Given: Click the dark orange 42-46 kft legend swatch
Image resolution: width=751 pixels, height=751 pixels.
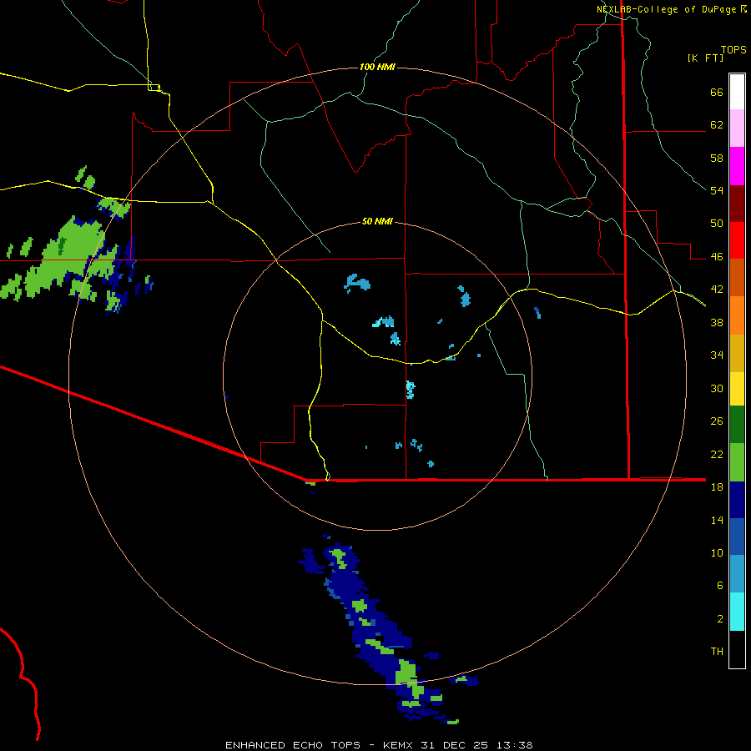Looking at the screenshot, I should click(x=737, y=277).
